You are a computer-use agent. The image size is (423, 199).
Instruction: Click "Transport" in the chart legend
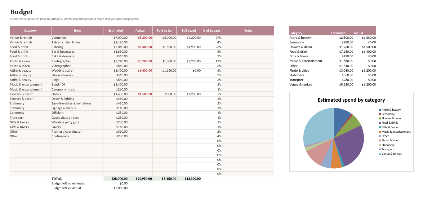click(387, 149)
